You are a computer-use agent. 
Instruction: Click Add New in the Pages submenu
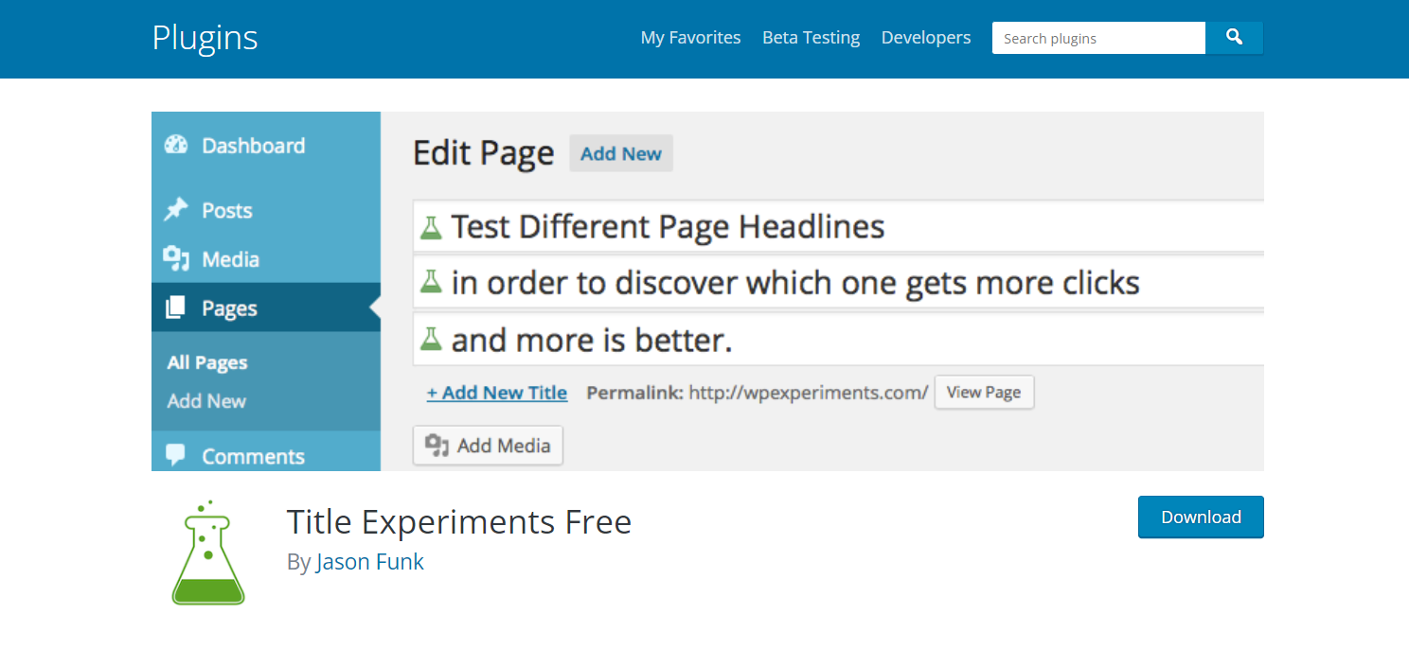tap(206, 401)
